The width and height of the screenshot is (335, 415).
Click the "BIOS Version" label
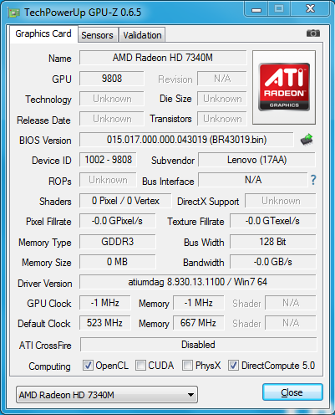[45, 141]
